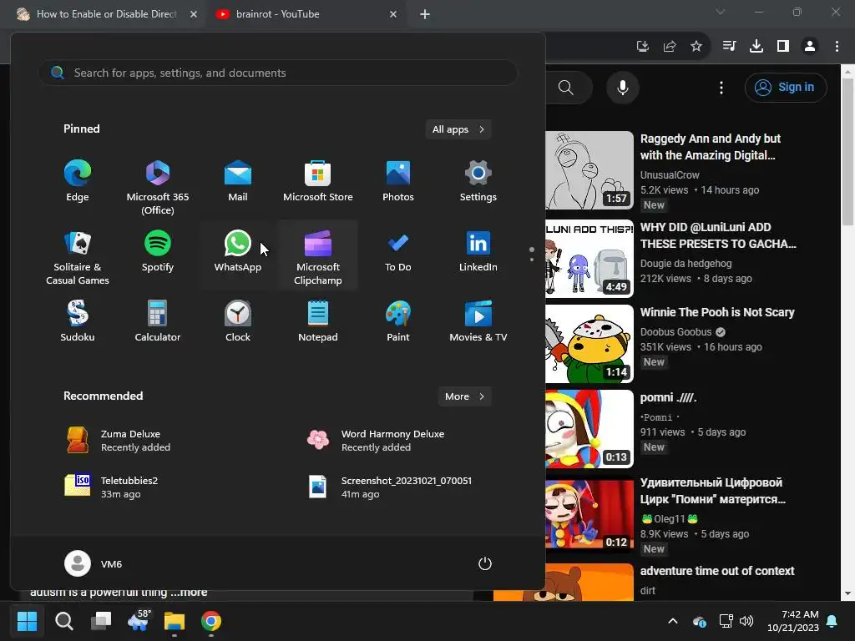This screenshot has width=855, height=641.
Task: Launch the LinkedIn app
Action: tap(478, 252)
